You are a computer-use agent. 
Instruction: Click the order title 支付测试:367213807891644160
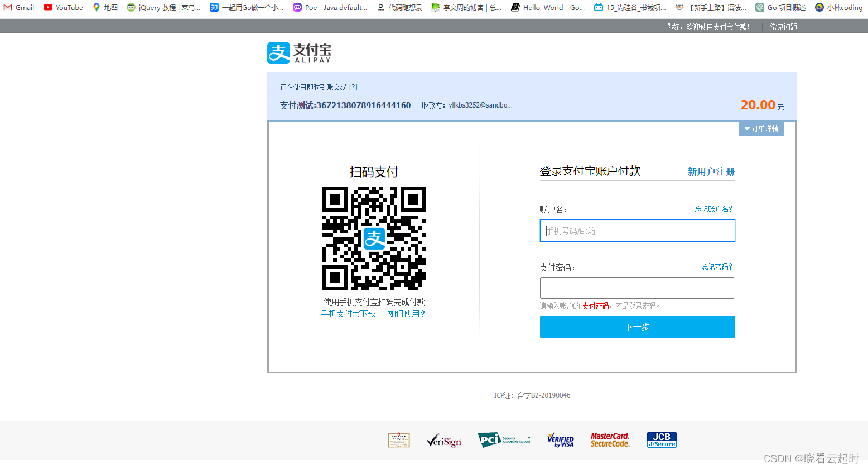click(345, 105)
